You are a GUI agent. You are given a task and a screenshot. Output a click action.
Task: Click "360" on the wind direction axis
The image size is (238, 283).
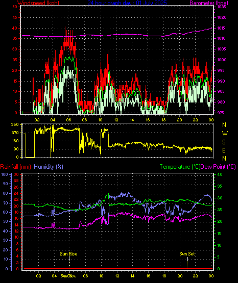pos(15,124)
